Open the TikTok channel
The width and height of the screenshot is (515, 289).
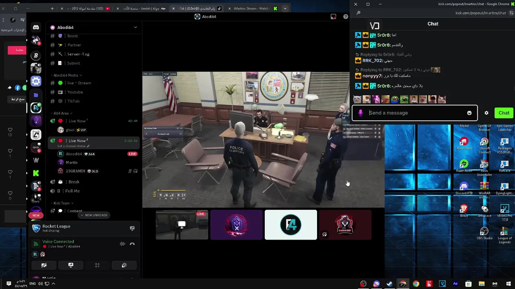(74, 101)
